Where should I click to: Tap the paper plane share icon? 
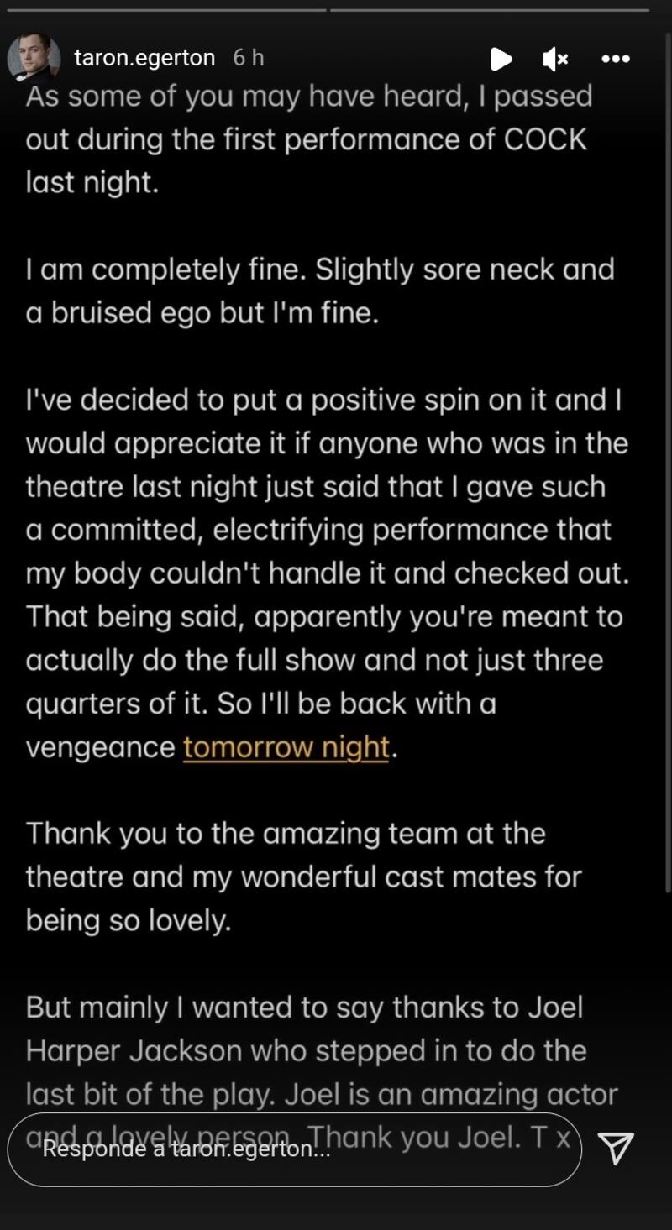point(617,1148)
